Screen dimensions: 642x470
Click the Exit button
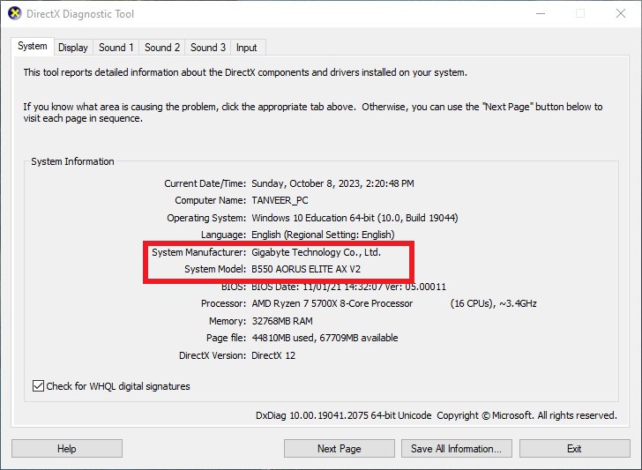(x=574, y=448)
